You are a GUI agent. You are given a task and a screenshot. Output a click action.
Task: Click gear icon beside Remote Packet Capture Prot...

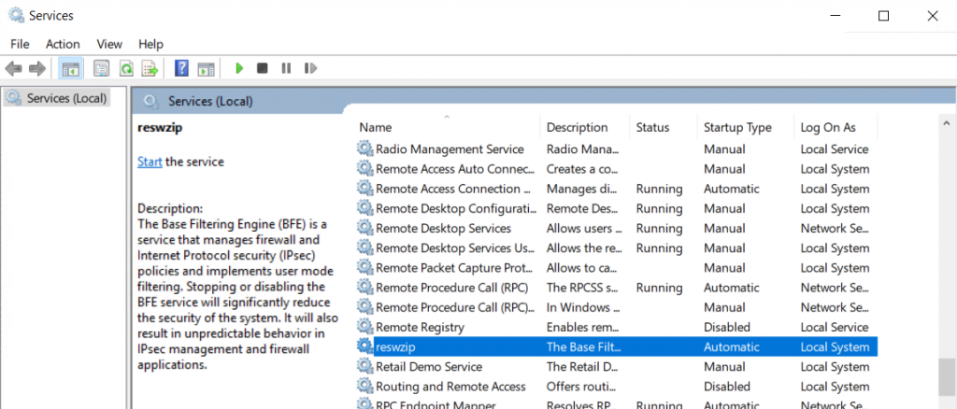365,268
